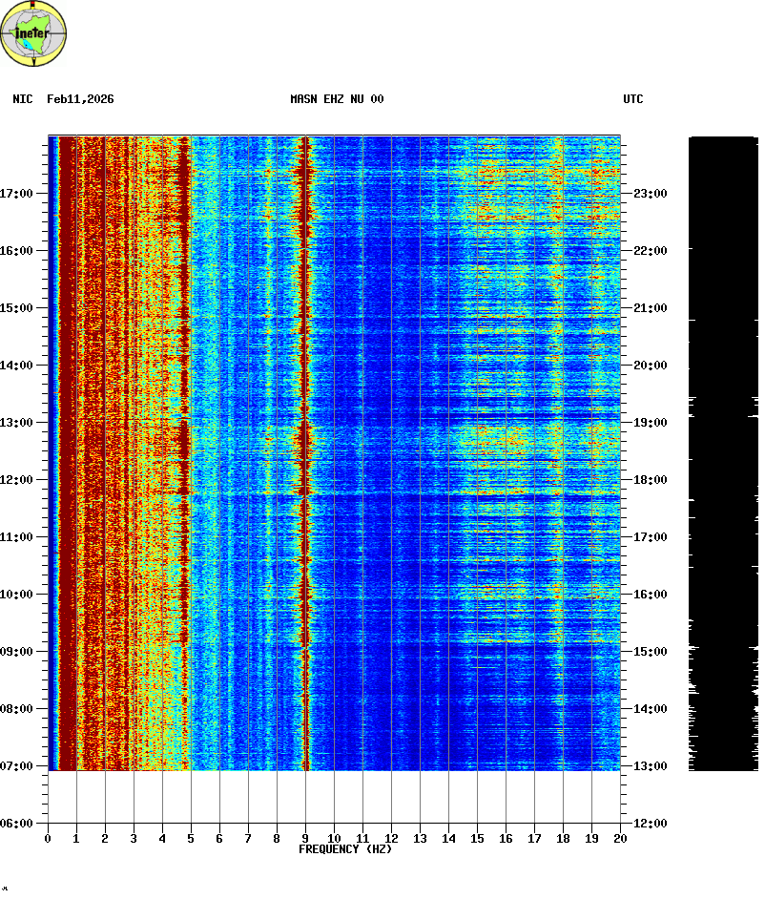The height and width of the screenshot is (899, 765).
Task: Click the 15 Hz frequency axis label
Action: [x=477, y=839]
